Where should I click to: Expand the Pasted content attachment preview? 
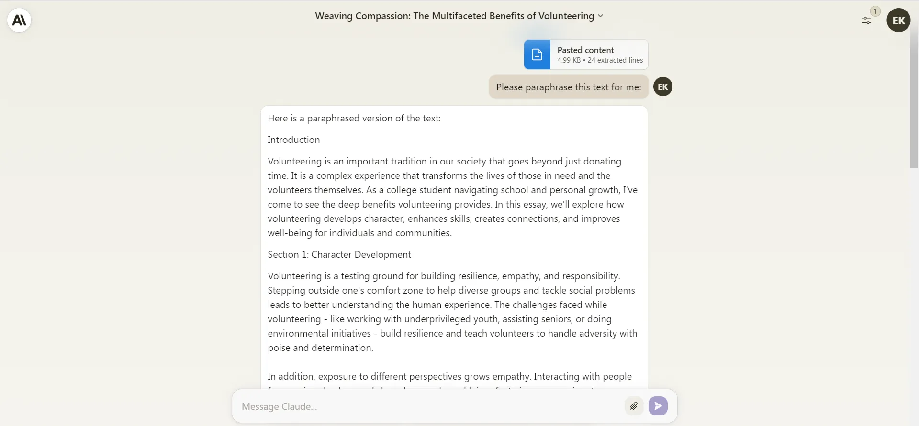[x=585, y=54]
